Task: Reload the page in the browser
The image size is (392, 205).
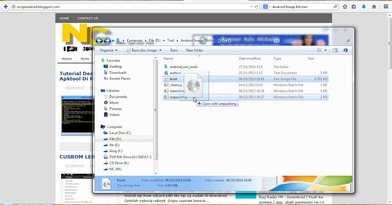Action: pos(256,7)
